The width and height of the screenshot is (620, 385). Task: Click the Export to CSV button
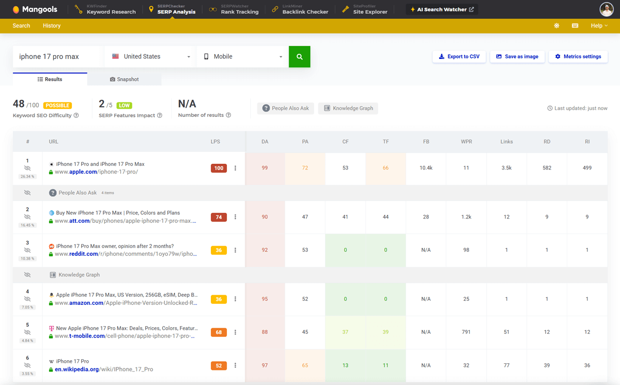[x=459, y=56]
